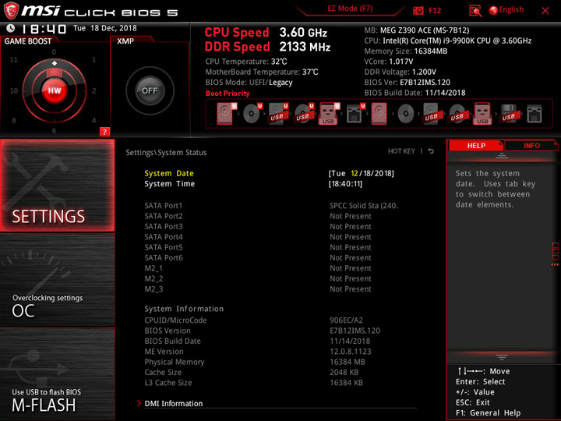The height and width of the screenshot is (421, 561).
Task: Open the Game Boost question mark help
Action: pos(104,132)
